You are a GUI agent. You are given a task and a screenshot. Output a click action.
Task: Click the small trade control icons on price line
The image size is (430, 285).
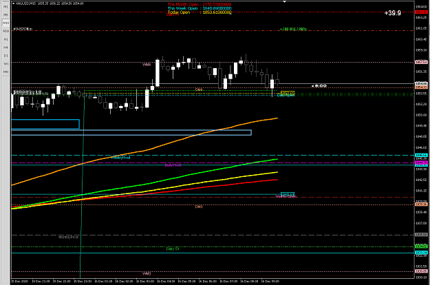[319, 86]
